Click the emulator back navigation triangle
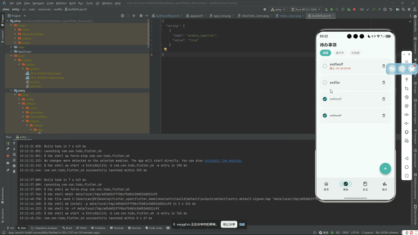 (x=407, y=158)
